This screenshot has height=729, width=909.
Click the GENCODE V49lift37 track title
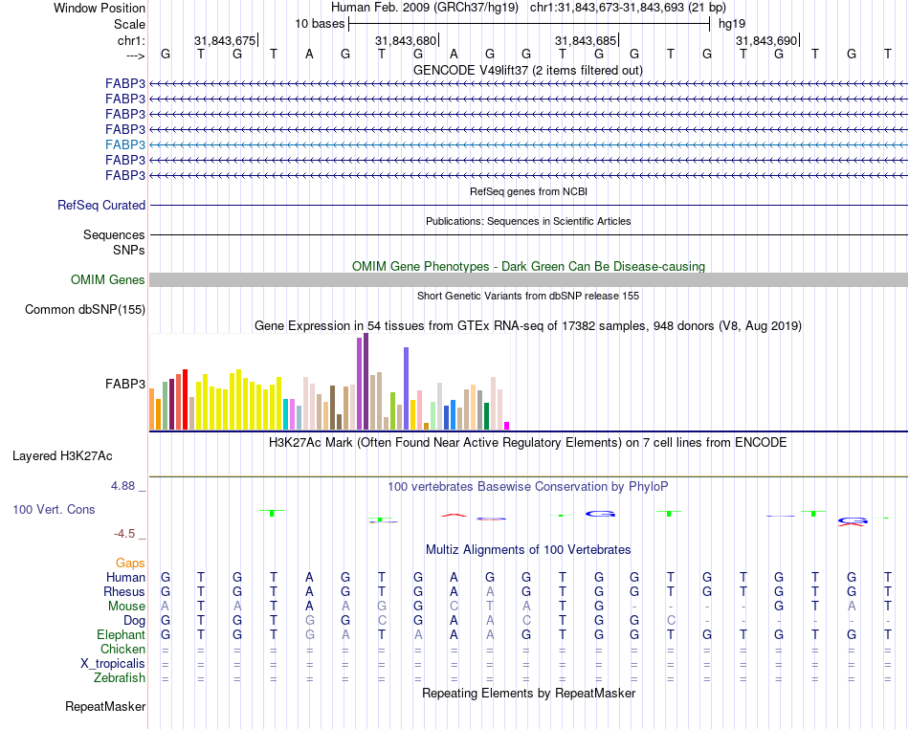point(527,70)
